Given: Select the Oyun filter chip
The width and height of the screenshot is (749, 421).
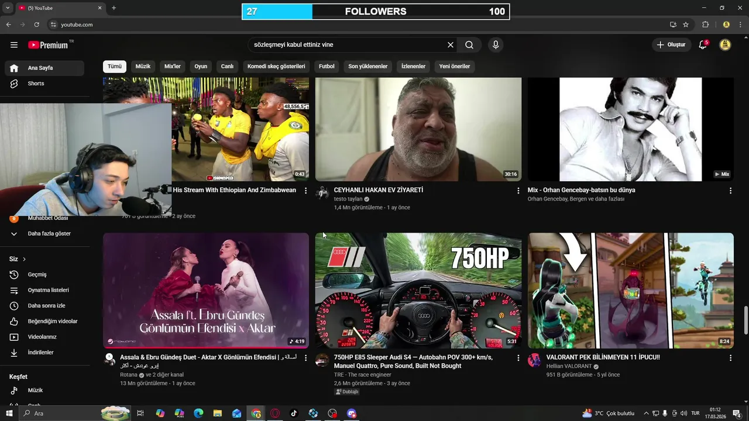Looking at the screenshot, I should (201, 67).
